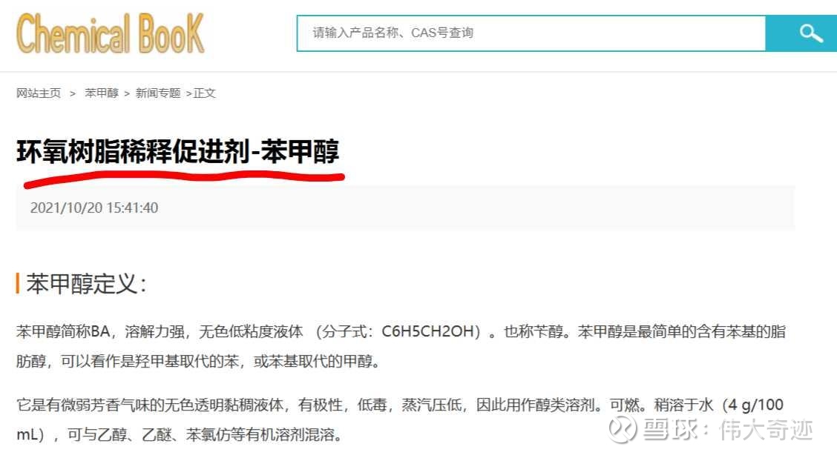Open the 网站主页 breadcrumb link
The width and height of the screenshot is (837, 455).
click(x=39, y=93)
